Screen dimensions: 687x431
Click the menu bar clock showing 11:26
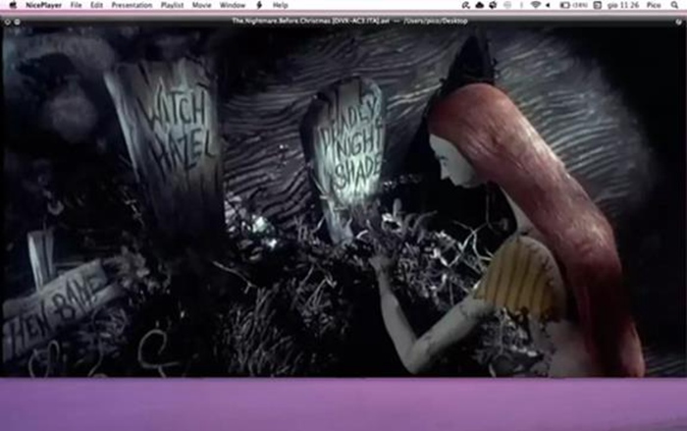point(622,5)
